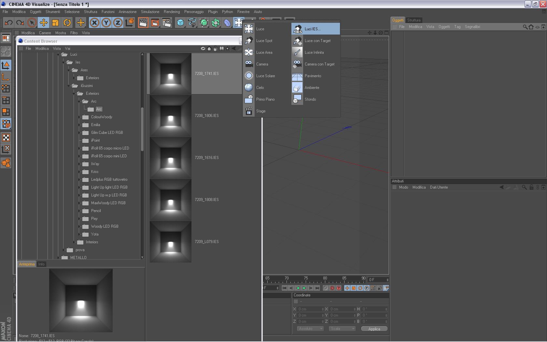Click the cube primitive icon

[x=180, y=22]
